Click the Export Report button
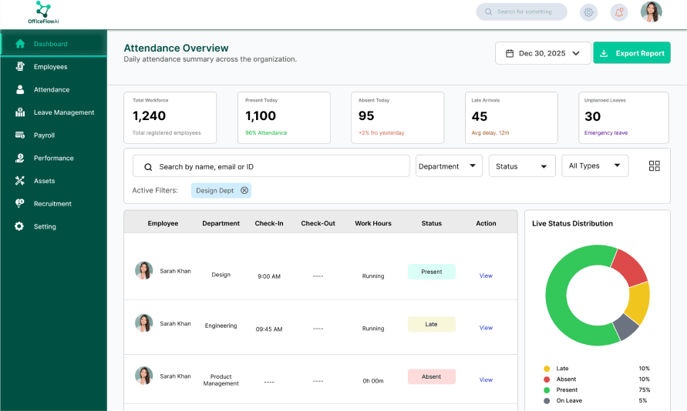This screenshot has width=687, height=411. pyautogui.click(x=631, y=53)
